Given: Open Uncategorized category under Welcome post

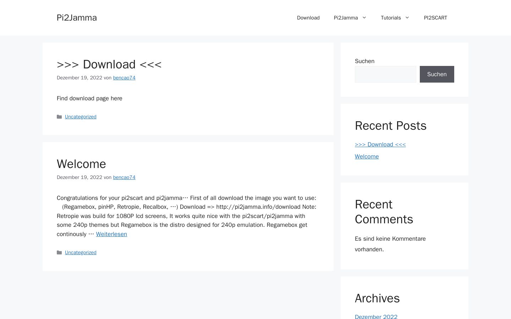Looking at the screenshot, I should click(x=81, y=252).
